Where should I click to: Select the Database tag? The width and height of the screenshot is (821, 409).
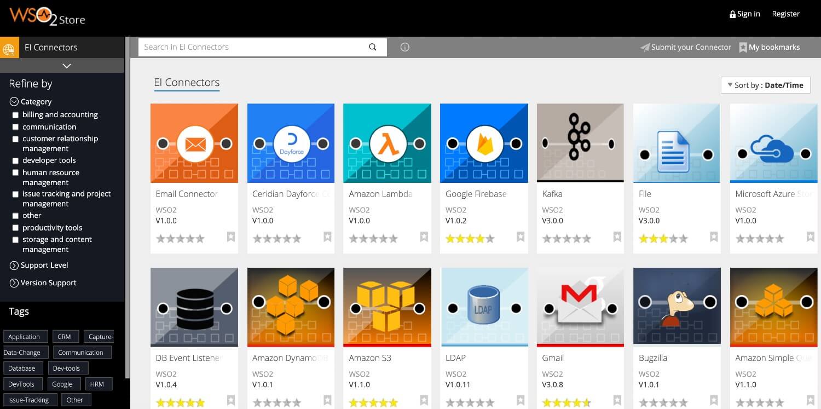(x=23, y=368)
